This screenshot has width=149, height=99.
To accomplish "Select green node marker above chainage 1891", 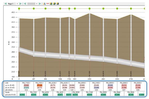I will point(75,9).
